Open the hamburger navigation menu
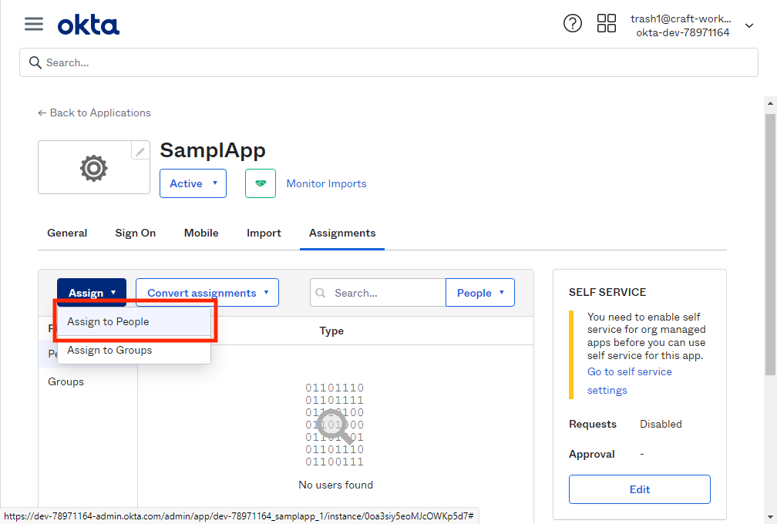Screen dimensions: 777x524 [34, 23]
